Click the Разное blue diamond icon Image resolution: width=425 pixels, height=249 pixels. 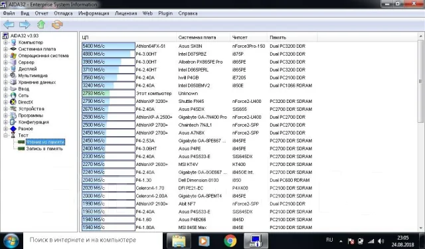[13, 129]
